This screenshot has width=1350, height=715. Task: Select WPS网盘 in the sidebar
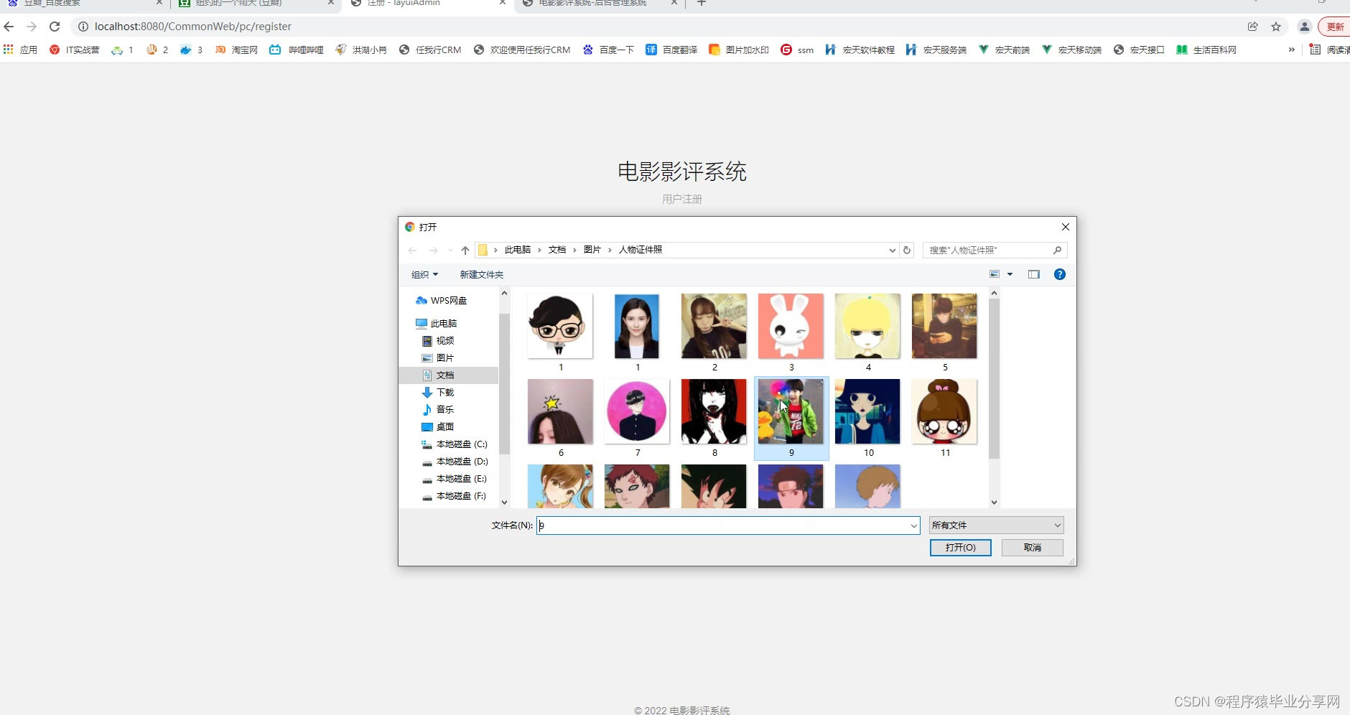tap(441, 300)
